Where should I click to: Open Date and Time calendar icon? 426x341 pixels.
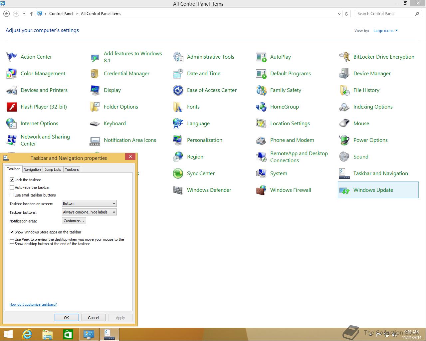pos(178,74)
